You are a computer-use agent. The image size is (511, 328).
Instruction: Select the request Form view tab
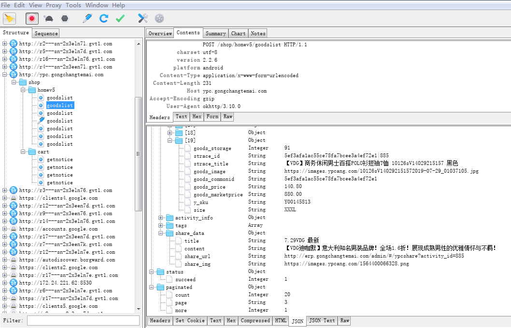pyautogui.click(x=212, y=117)
